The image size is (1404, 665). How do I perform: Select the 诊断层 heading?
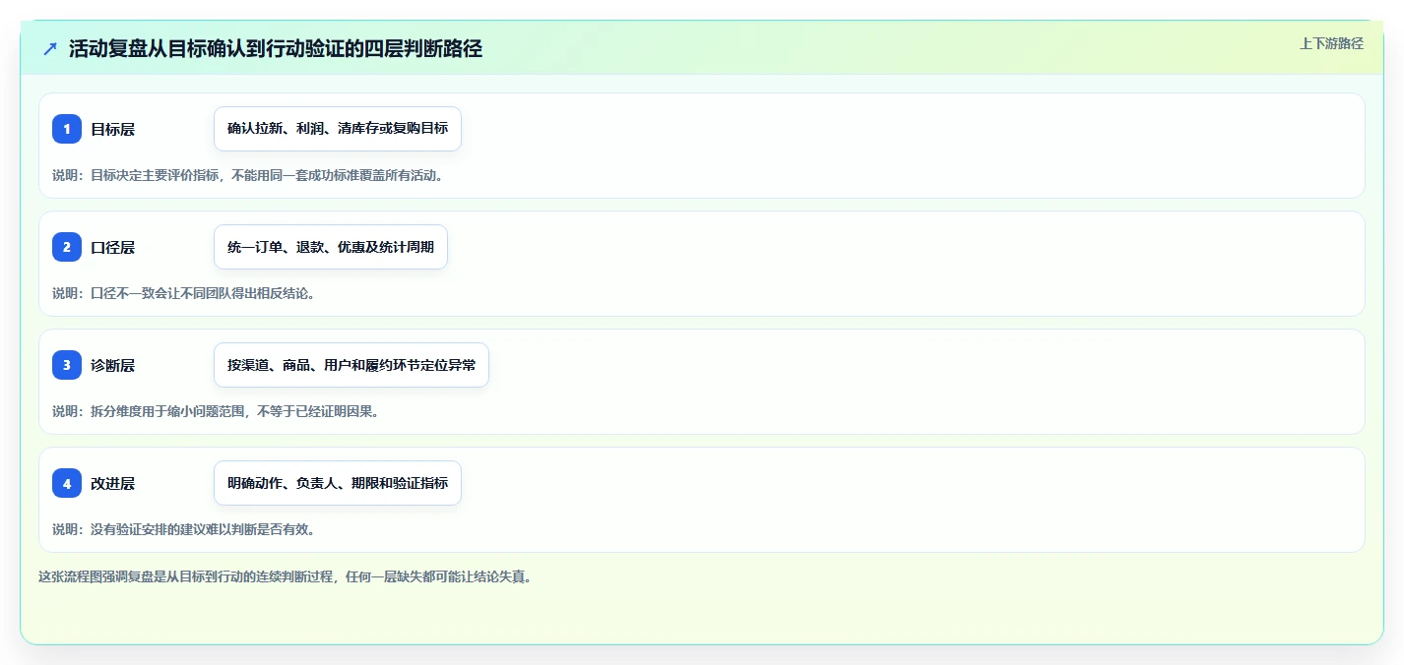click(x=113, y=365)
